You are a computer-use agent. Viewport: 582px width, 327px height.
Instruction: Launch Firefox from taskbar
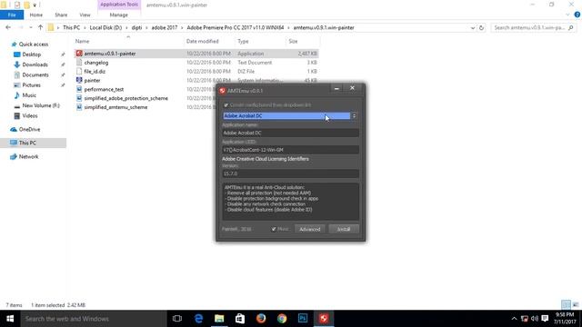(x=261, y=319)
